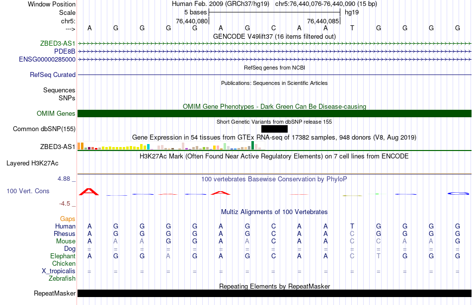Click the black dbSNP variant block

point(274,129)
